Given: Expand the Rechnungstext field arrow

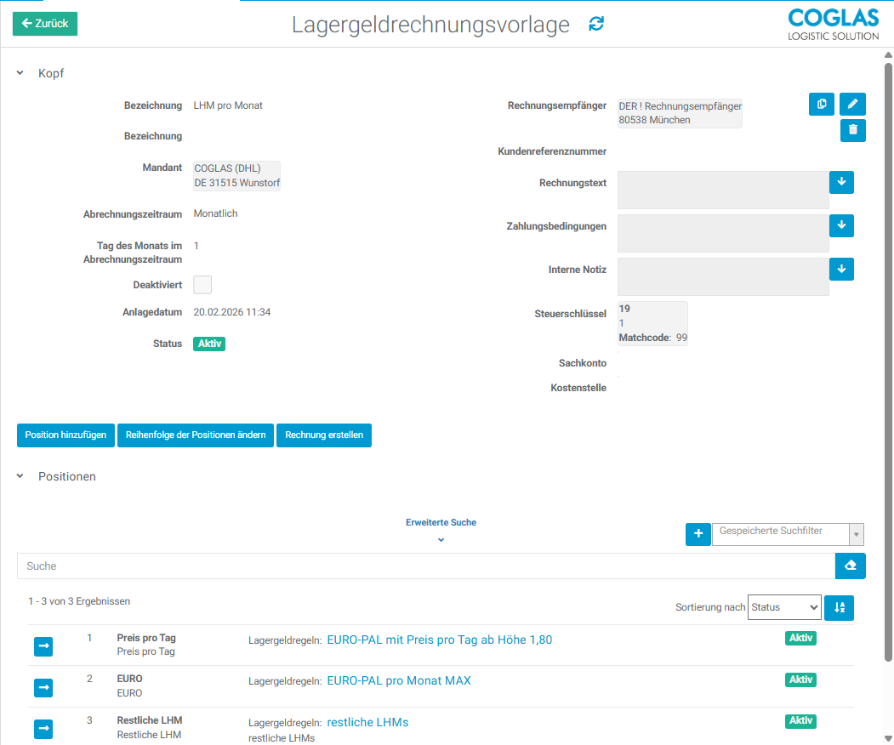Looking at the screenshot, I should click(x=840, y=182).
